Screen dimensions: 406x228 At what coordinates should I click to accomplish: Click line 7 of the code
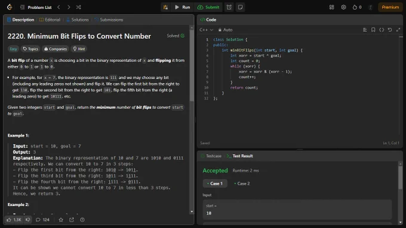265,72
